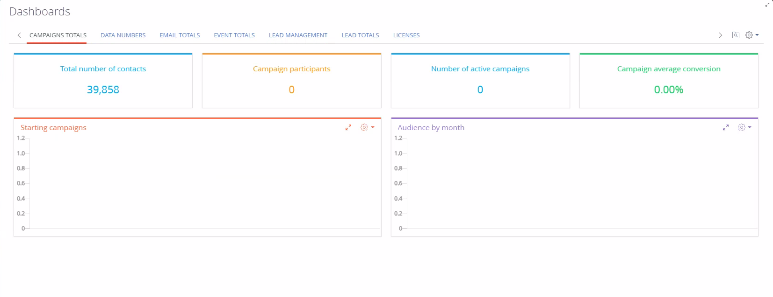Expand the caret next to Starting campaigns gear
773x297 pixels.
373,127
